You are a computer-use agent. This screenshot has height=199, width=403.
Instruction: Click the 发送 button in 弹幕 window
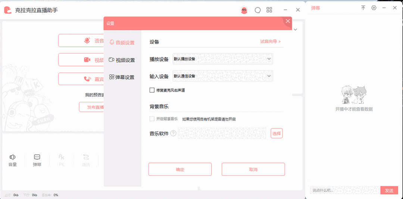(x=389, y=190)
